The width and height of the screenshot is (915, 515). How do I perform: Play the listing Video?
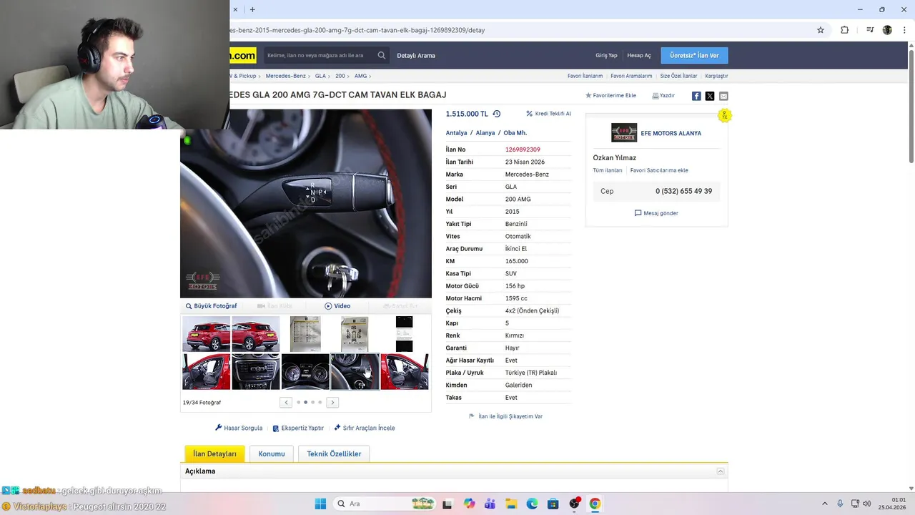[337, 306]
